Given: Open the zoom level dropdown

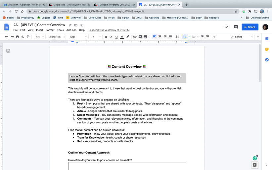Looking at the screenshot, I should pos(39,37).
